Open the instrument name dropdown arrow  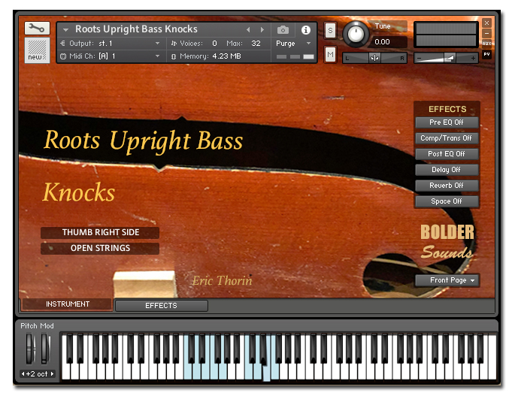pyautogui.click(x=65, y=30)
